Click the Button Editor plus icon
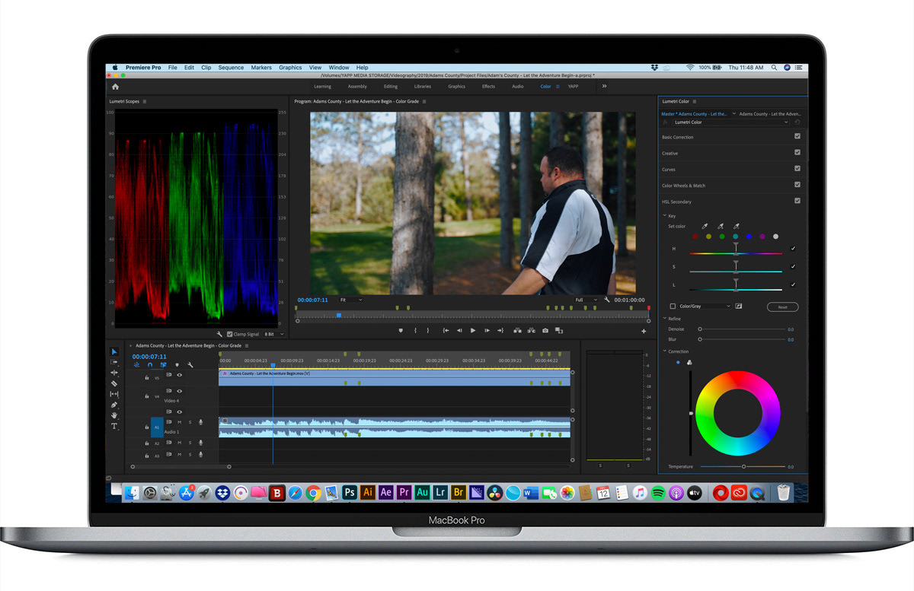 tap(644, 331)
